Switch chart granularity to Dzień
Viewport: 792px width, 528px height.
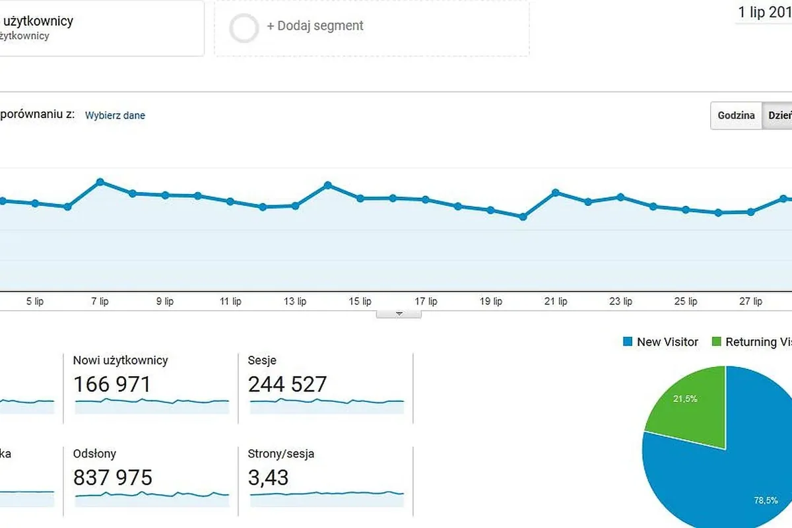(x=777, y=115)
